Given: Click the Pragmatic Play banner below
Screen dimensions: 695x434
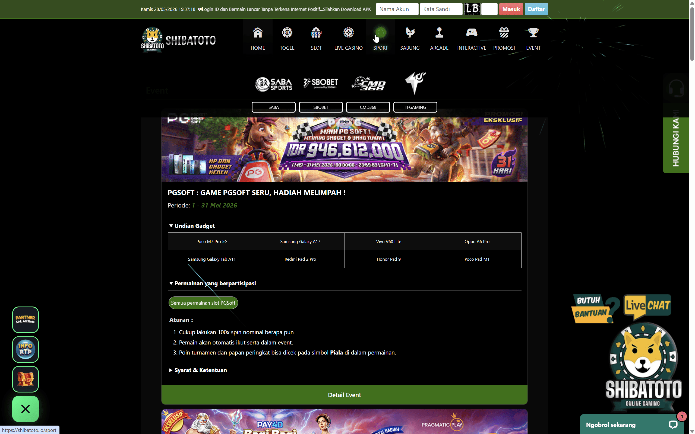Looking at the screenshot, I should [344, 421].
